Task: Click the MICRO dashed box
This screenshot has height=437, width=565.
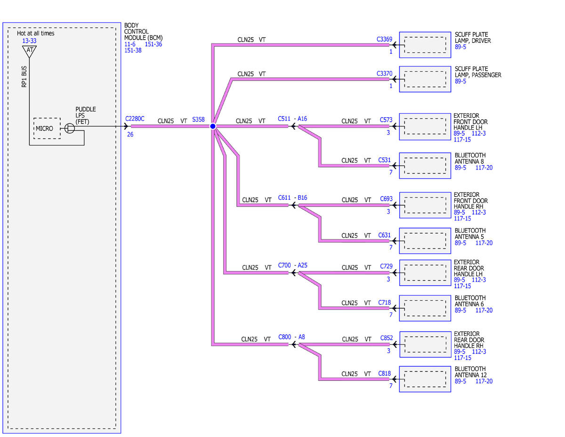Action: point(47,128)
